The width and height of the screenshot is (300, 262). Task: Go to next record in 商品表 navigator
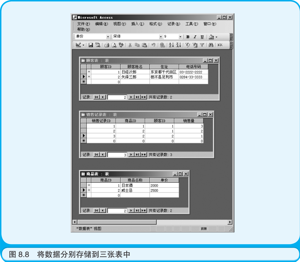(x=131, y=211)
